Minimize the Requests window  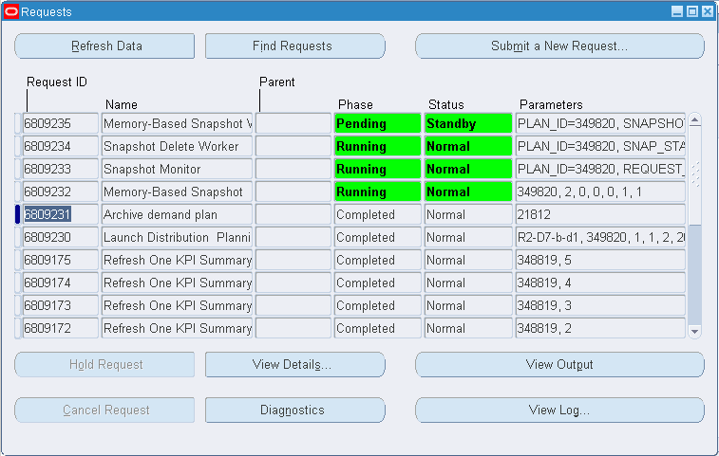pyautogui.click(x=677, y=11)
